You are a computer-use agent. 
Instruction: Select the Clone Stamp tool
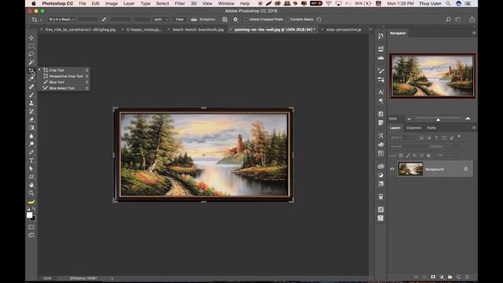(x=31, y=103)
